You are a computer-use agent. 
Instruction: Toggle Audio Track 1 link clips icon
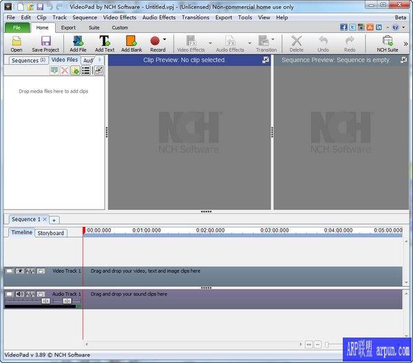point(30,294)
